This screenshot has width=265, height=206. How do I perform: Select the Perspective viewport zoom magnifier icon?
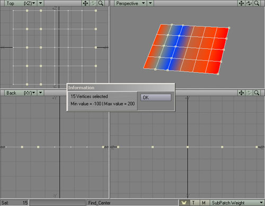click(x=257, y=3)
